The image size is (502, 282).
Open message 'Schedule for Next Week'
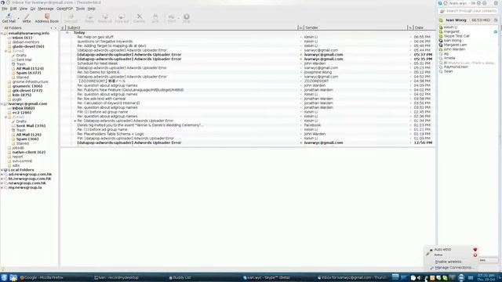97,63
